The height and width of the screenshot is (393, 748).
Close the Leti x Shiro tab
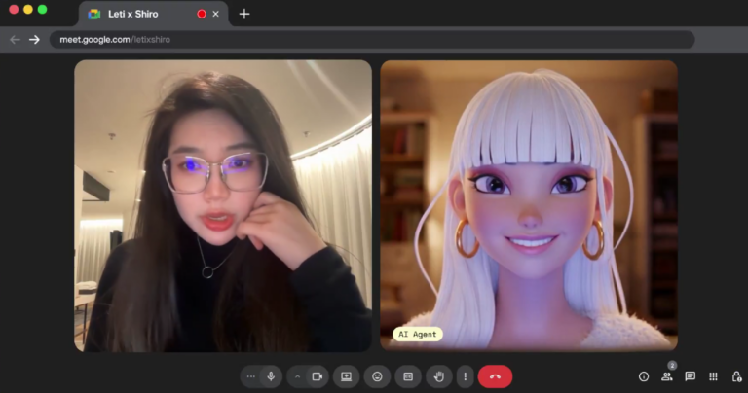[215, 14]
